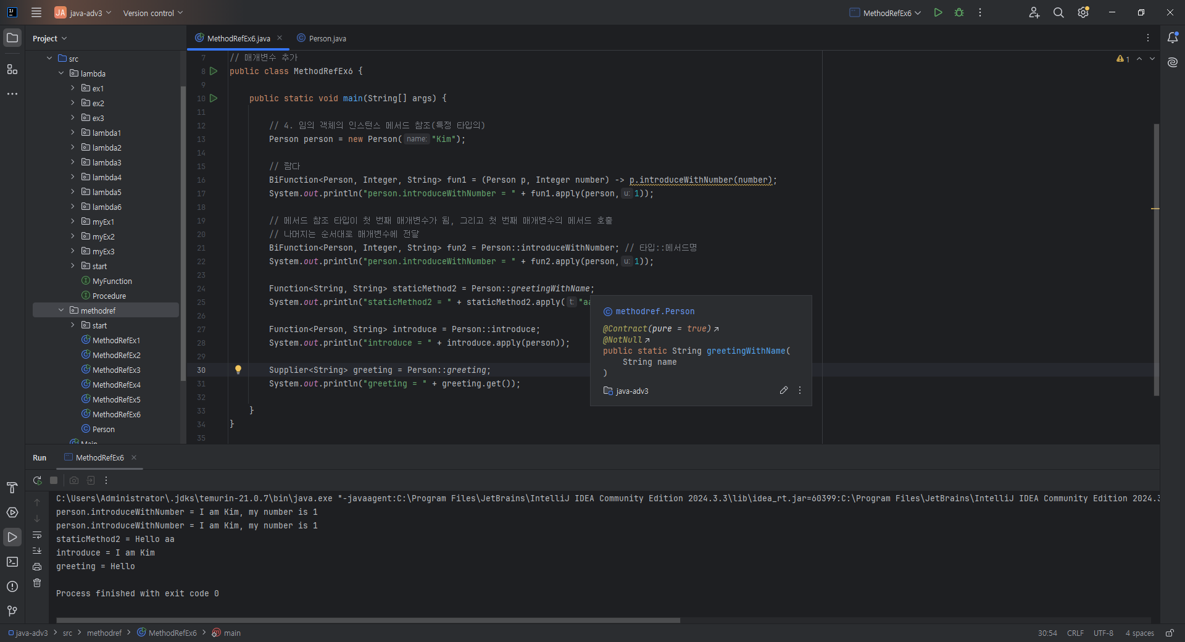The height and width of the screenshot is (642, 1185).
Task: Debug MethodRefEx6 with bug icon
Action: coord(959,12)
